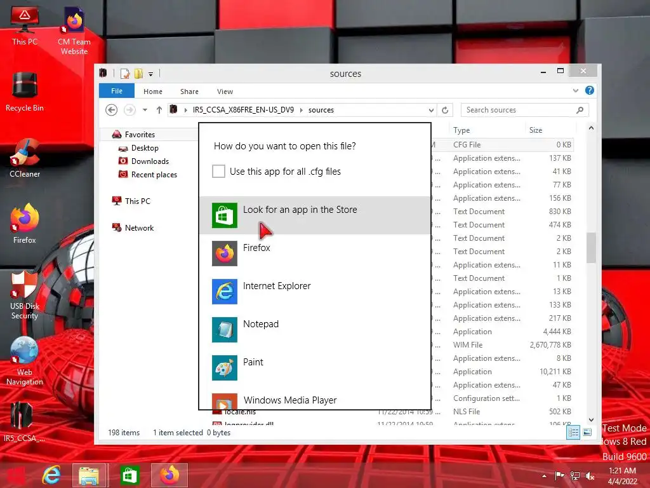Click the Store icon in the dialog
This screenshot has height=488, width=650.
click(224, 215)
